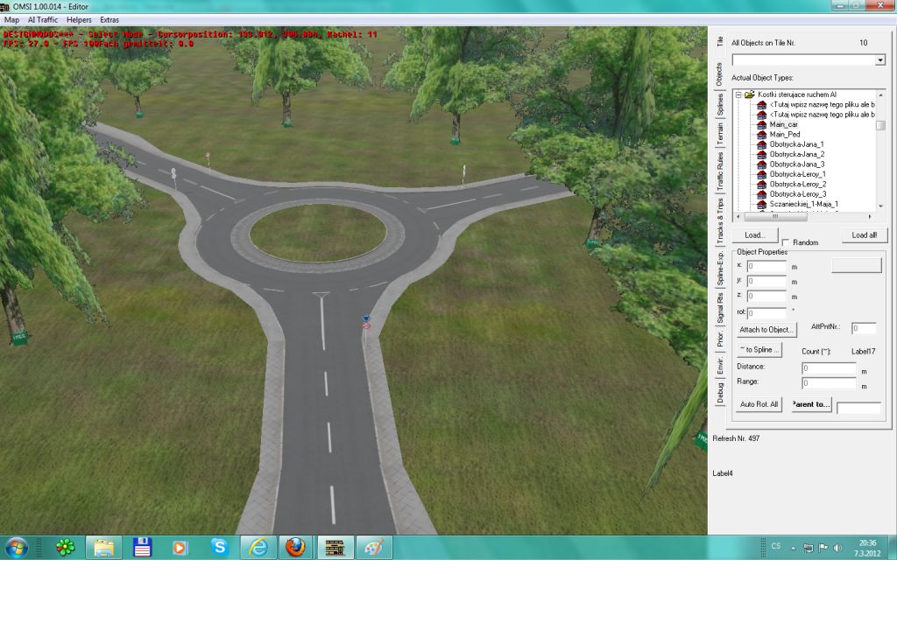Click the volume speaker icon in system tray
Image resolution: width=897 pixels, height=637 pixels.
click(839, 548)
